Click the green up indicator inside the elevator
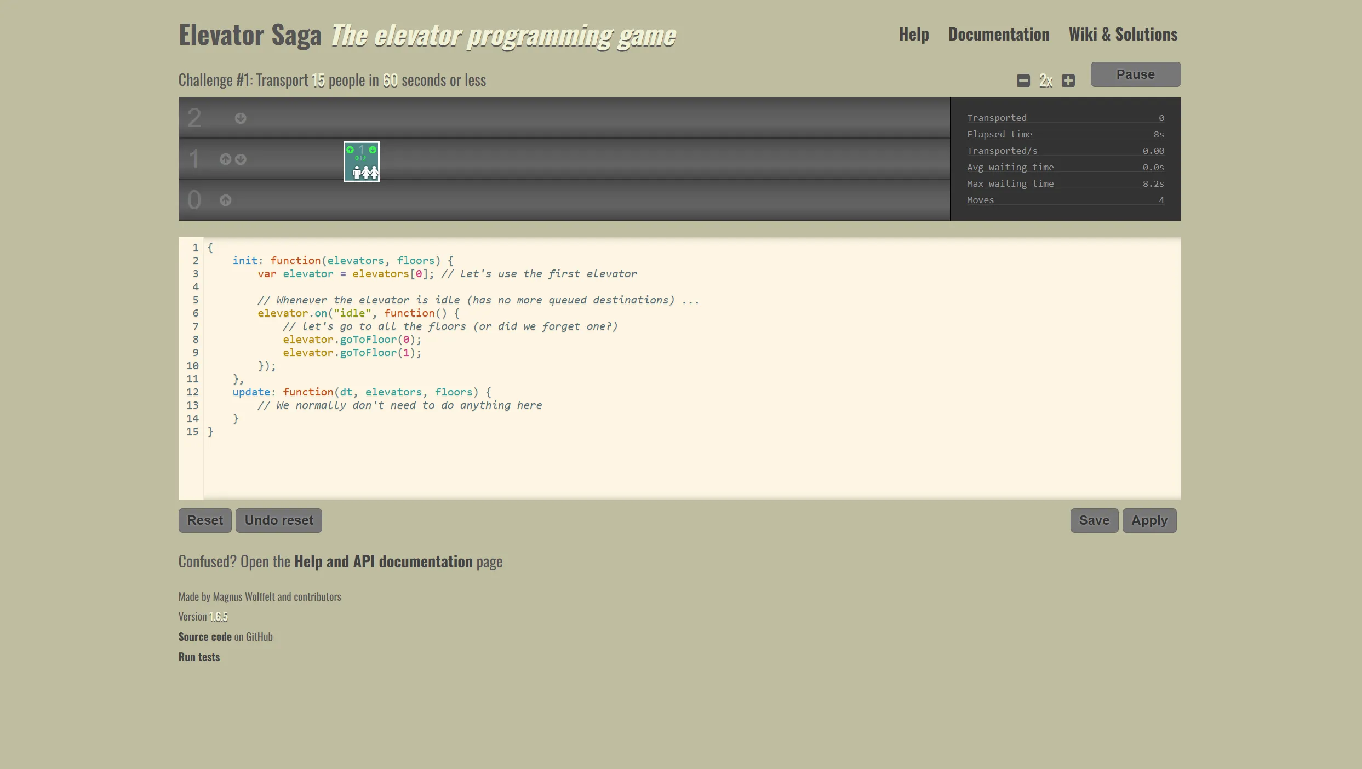 coord(350,150)
